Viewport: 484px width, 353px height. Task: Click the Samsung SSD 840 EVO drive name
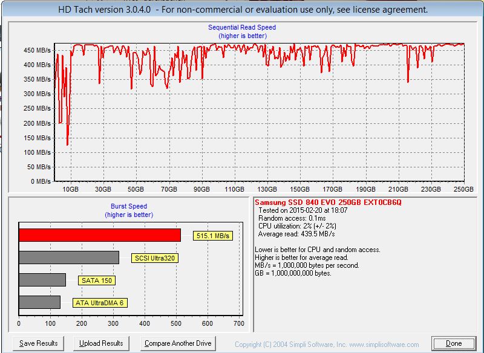[x=328, y=202]
